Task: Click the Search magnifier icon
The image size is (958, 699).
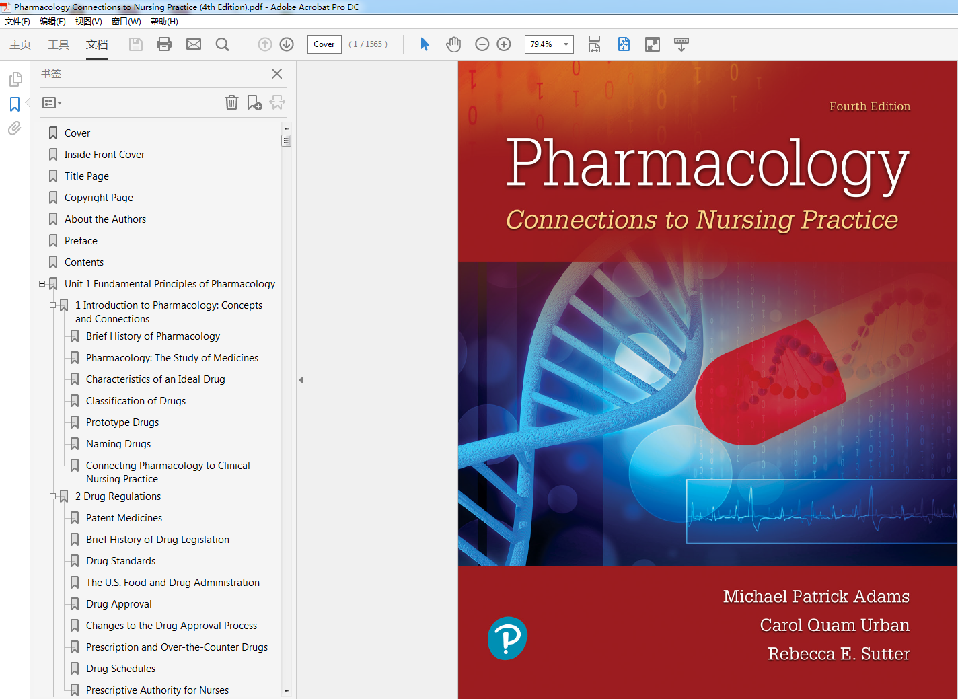Action: (222, 44)
